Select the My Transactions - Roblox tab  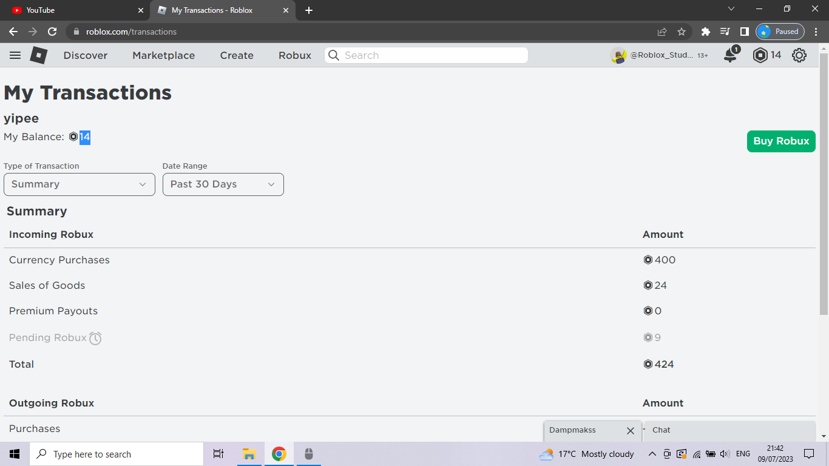223,10
